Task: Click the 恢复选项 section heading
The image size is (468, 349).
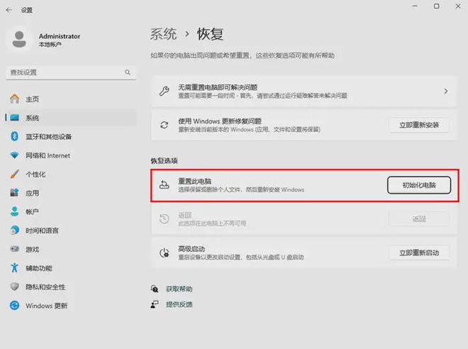Action: (x=164, y=160)
